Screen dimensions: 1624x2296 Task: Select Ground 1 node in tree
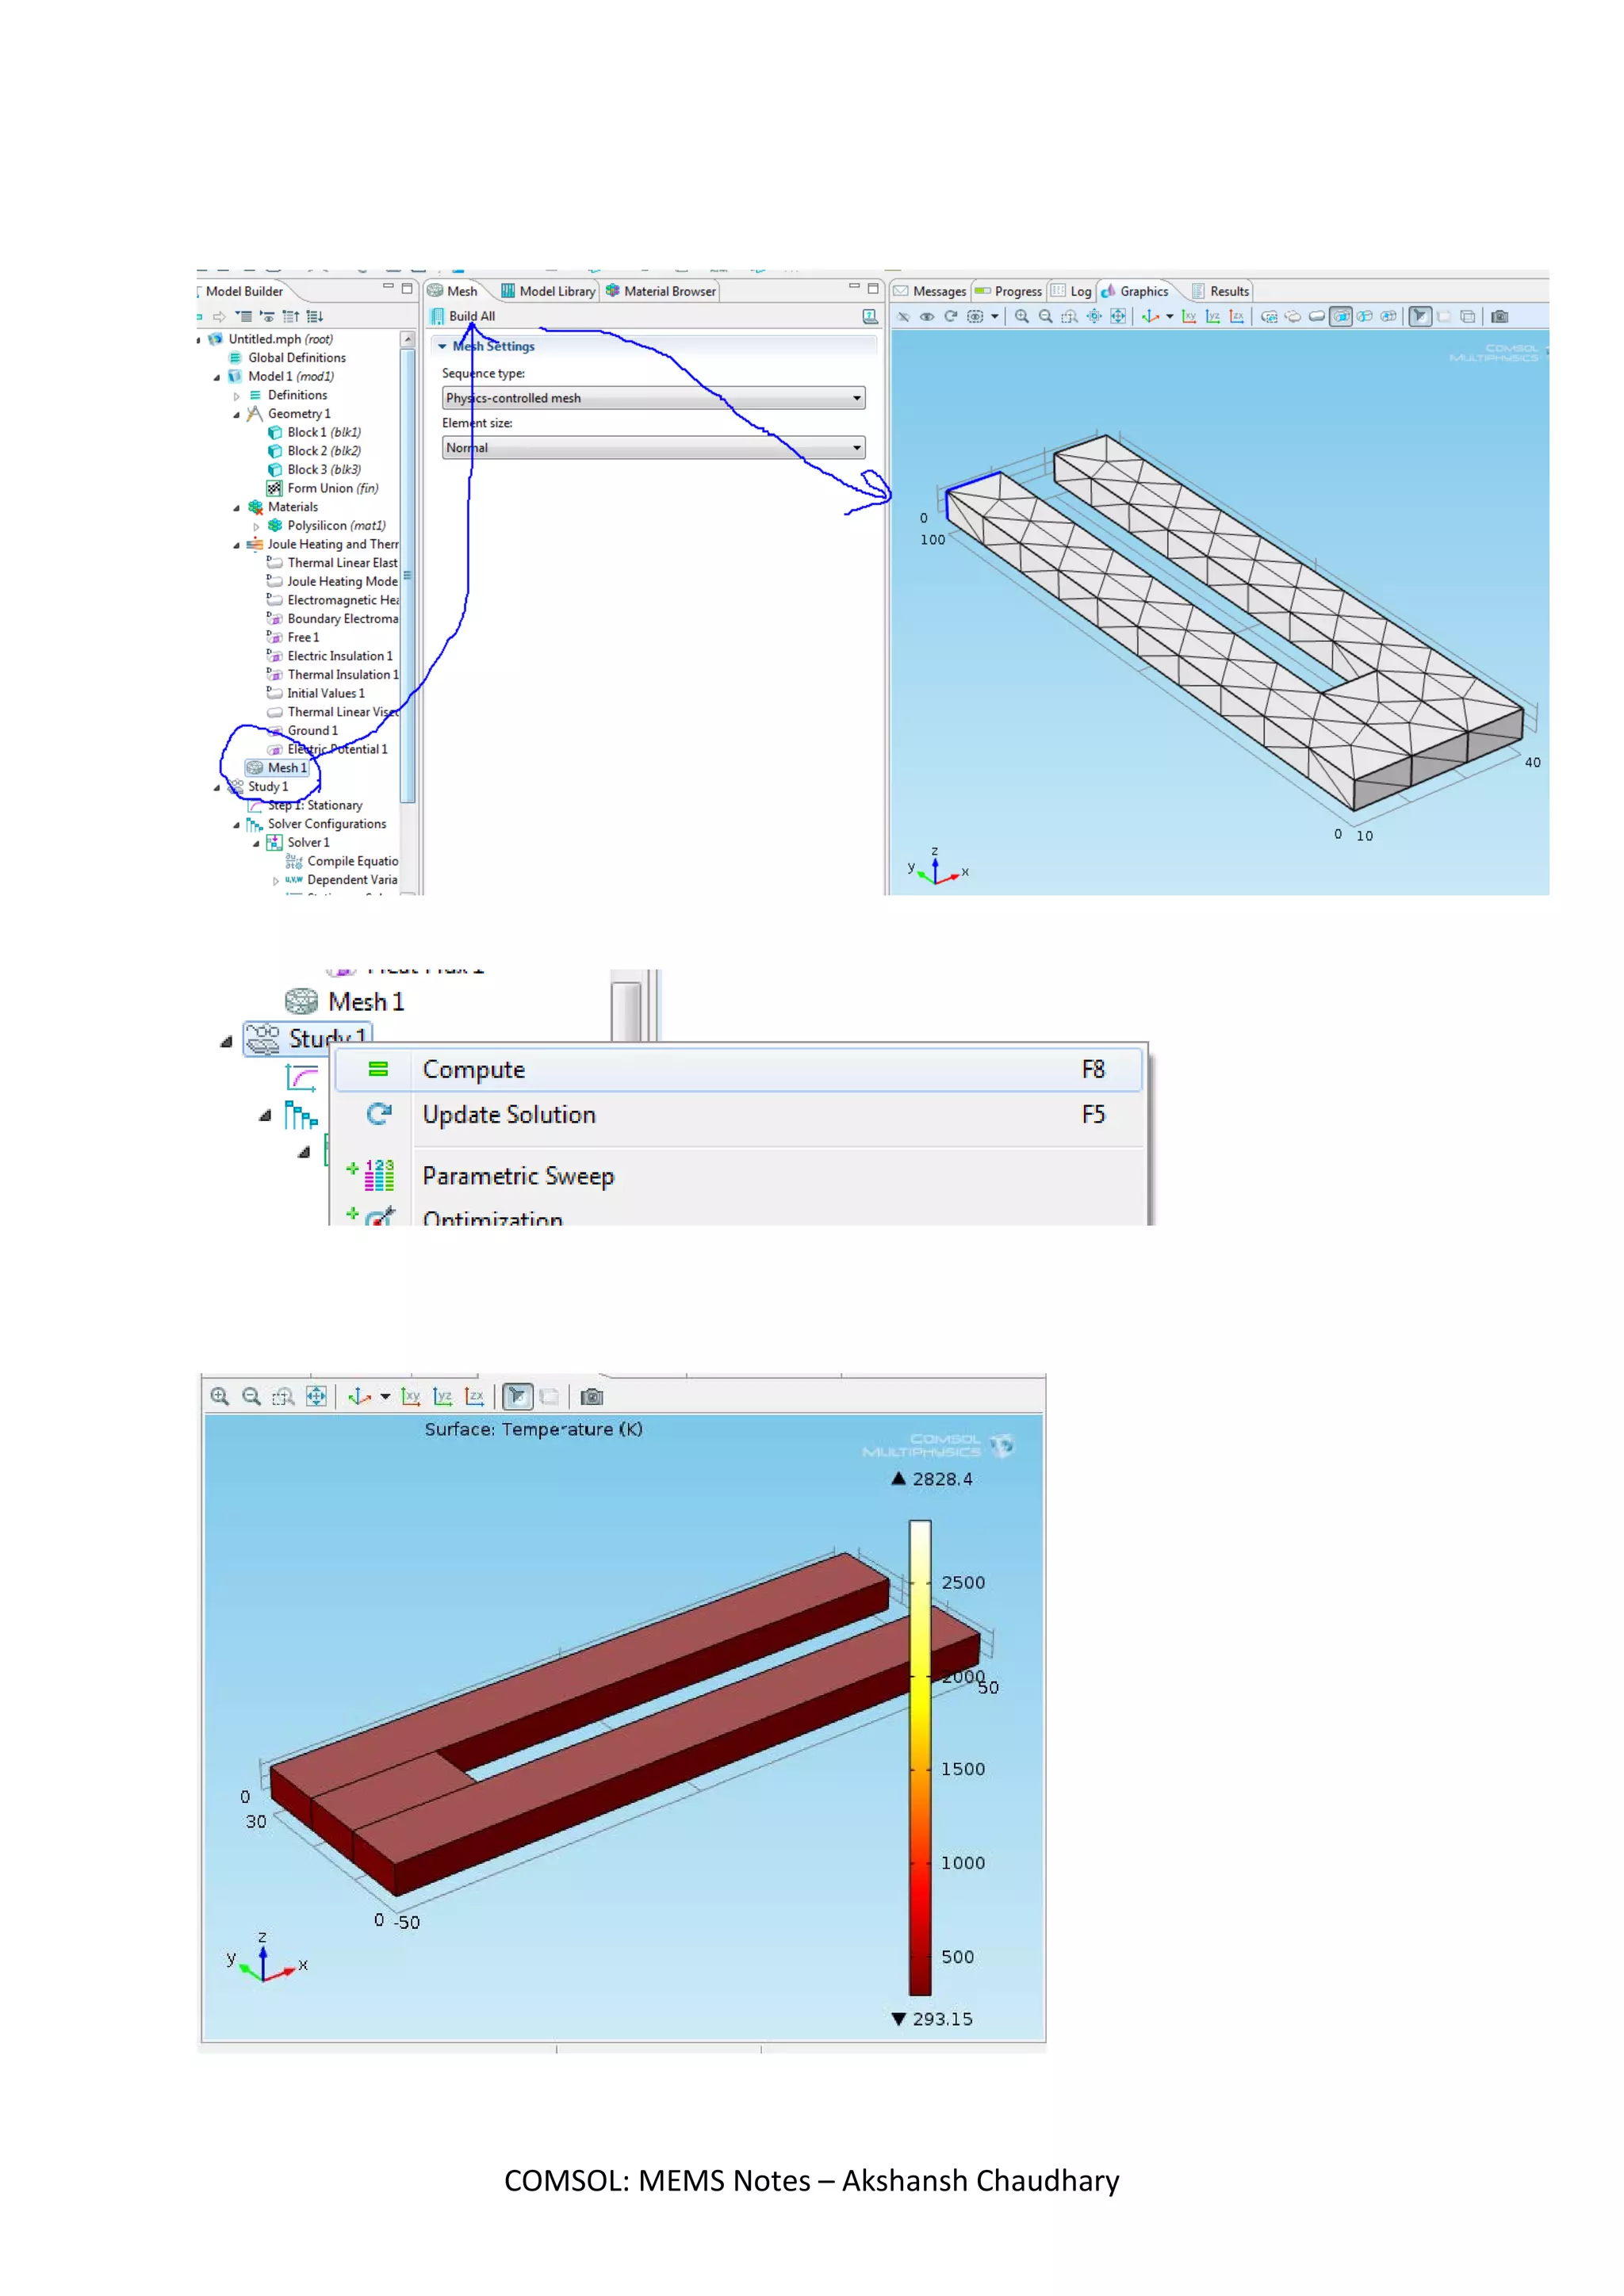click(302, 731)
